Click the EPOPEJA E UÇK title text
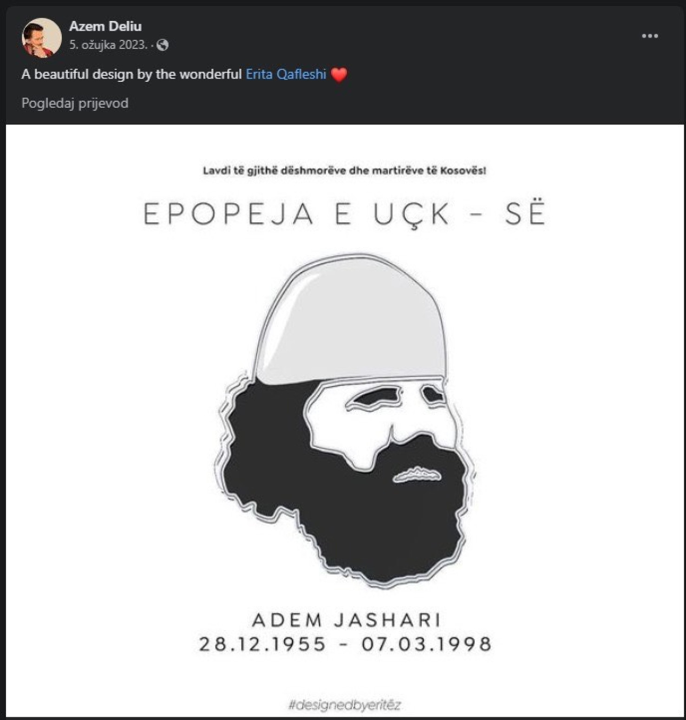The image size is (686, 720). point(344,214)
